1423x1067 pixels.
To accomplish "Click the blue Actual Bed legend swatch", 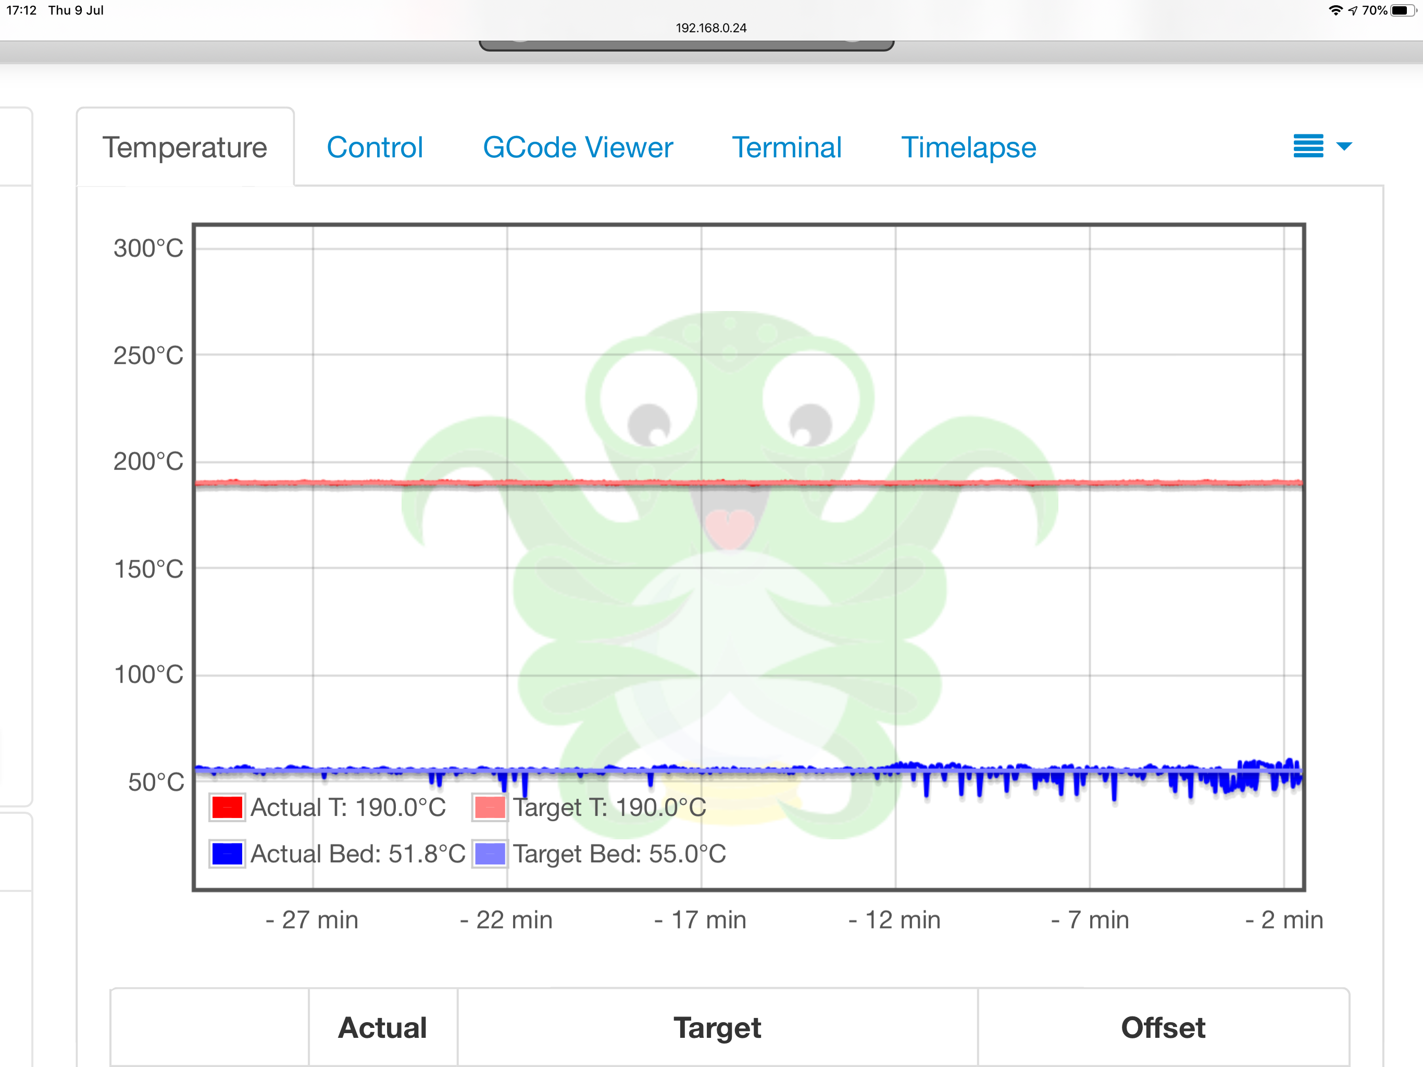I will (x=227, y=854).
